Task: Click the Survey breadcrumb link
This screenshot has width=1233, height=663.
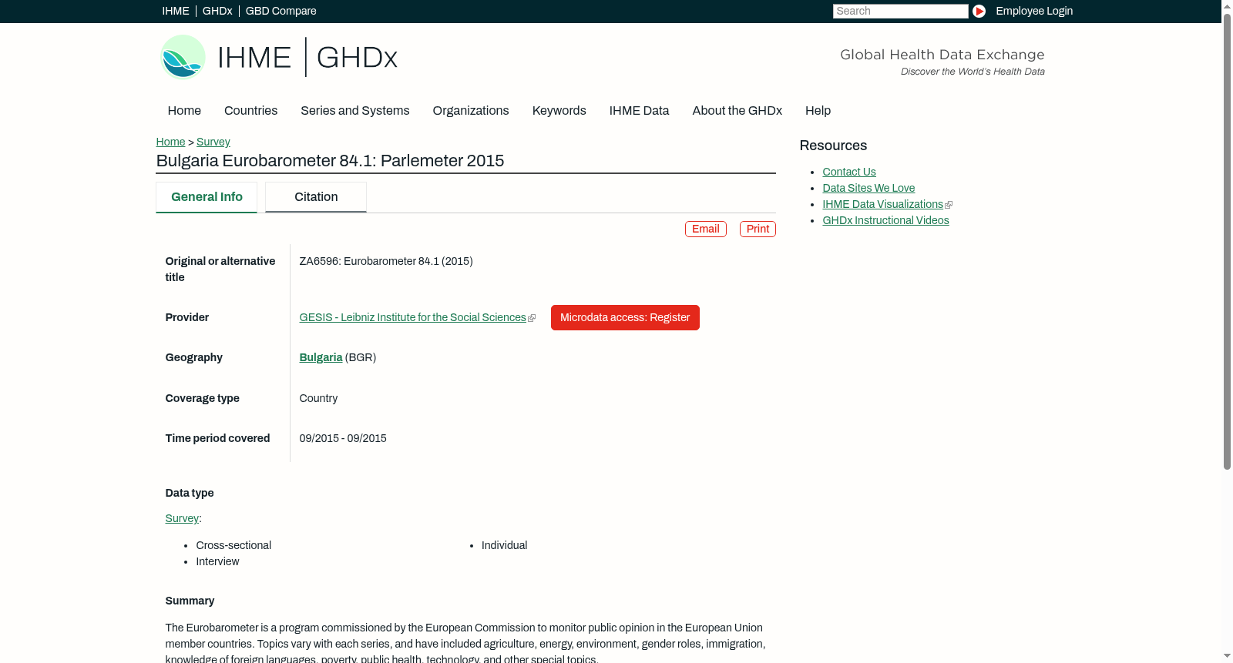Action: point(213,142)
